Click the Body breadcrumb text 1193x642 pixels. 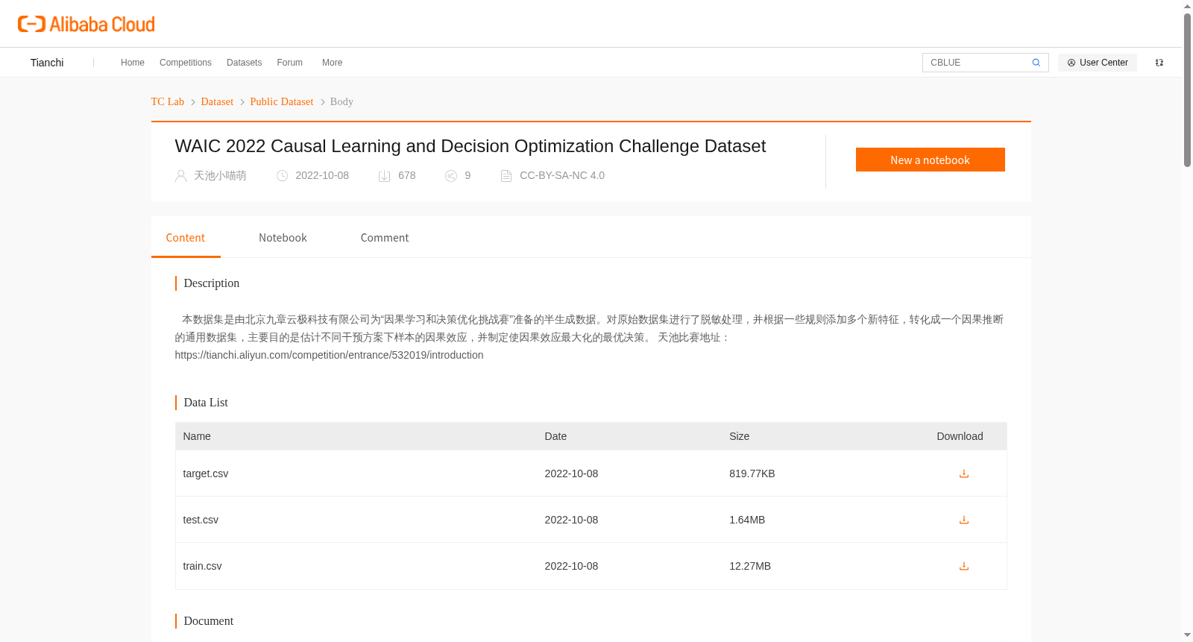[x=341, y=102]
